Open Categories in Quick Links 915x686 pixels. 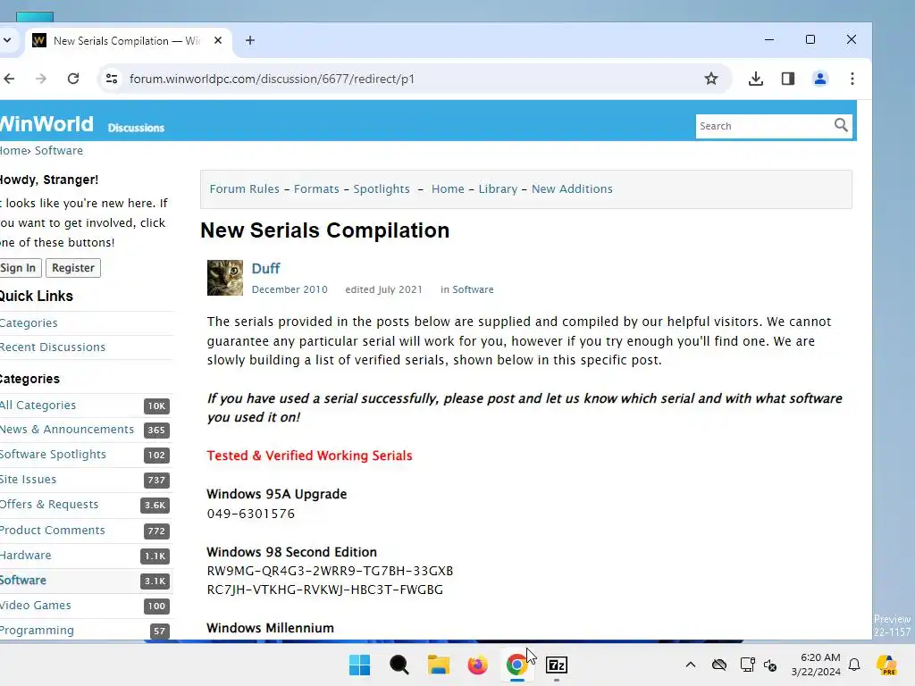tap(29, 322)
